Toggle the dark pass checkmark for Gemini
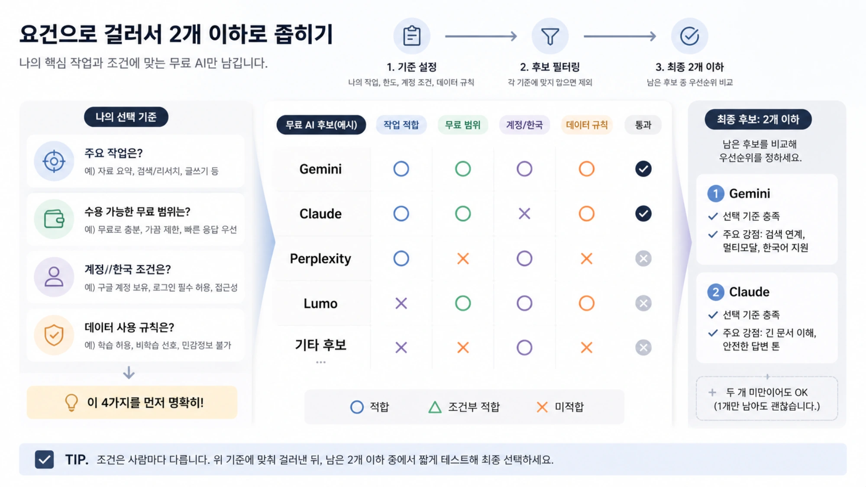The image size is (866, 487). (x=643, y=169)
